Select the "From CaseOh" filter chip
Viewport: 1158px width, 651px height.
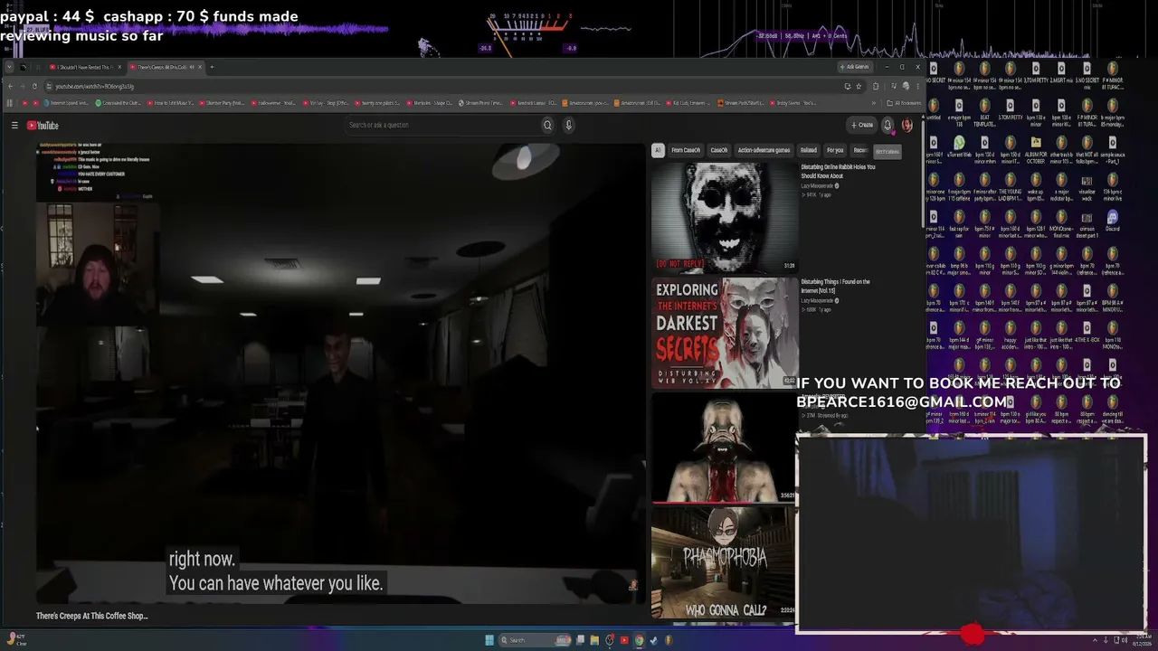click(x=686, y=150)
